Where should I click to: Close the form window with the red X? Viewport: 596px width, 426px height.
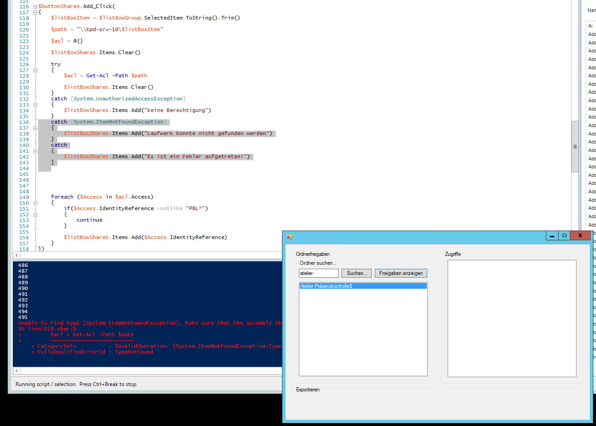point(580,236)
